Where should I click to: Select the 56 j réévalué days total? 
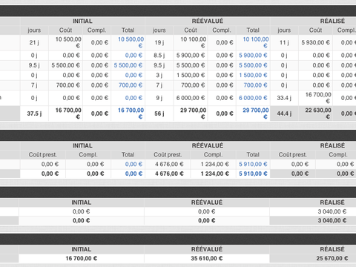point(159,113)
